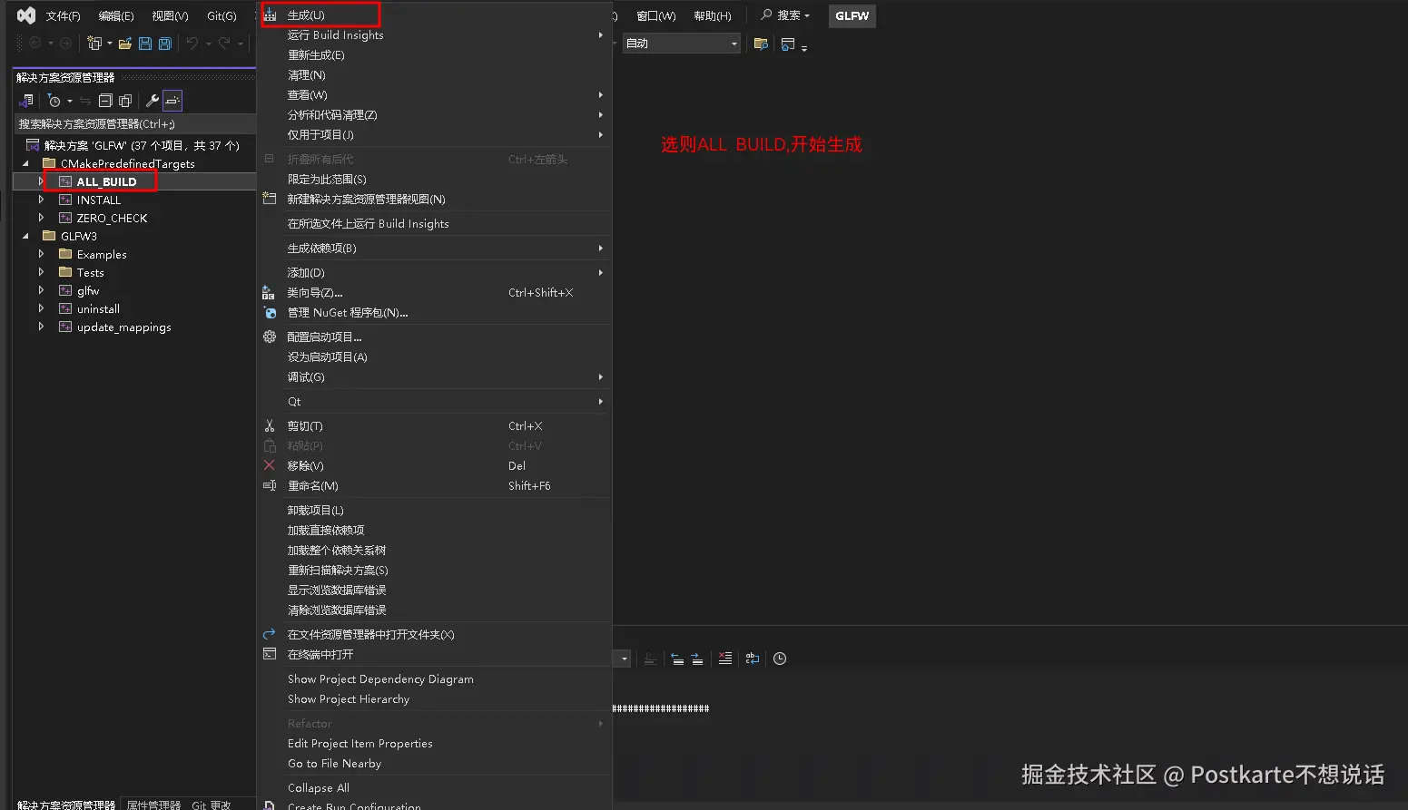Click the previous message arrow icon in Output

pos(677,659)
